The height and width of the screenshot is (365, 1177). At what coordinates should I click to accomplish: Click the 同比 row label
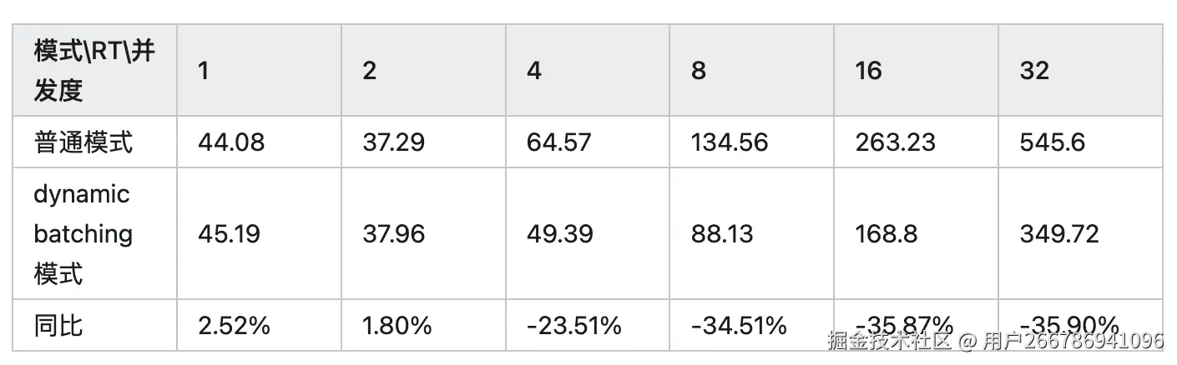point(58,325)
